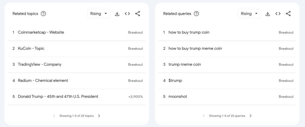Download Related topics data as CSV
This screenshot has width=305, height=127.
pyautogui.click(x=117, y=14)
